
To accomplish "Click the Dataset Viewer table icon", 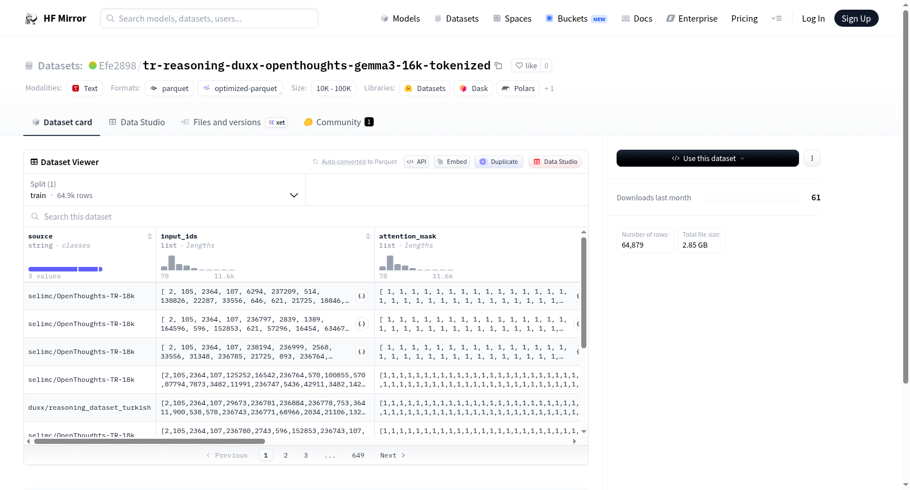I will [34, 162].
